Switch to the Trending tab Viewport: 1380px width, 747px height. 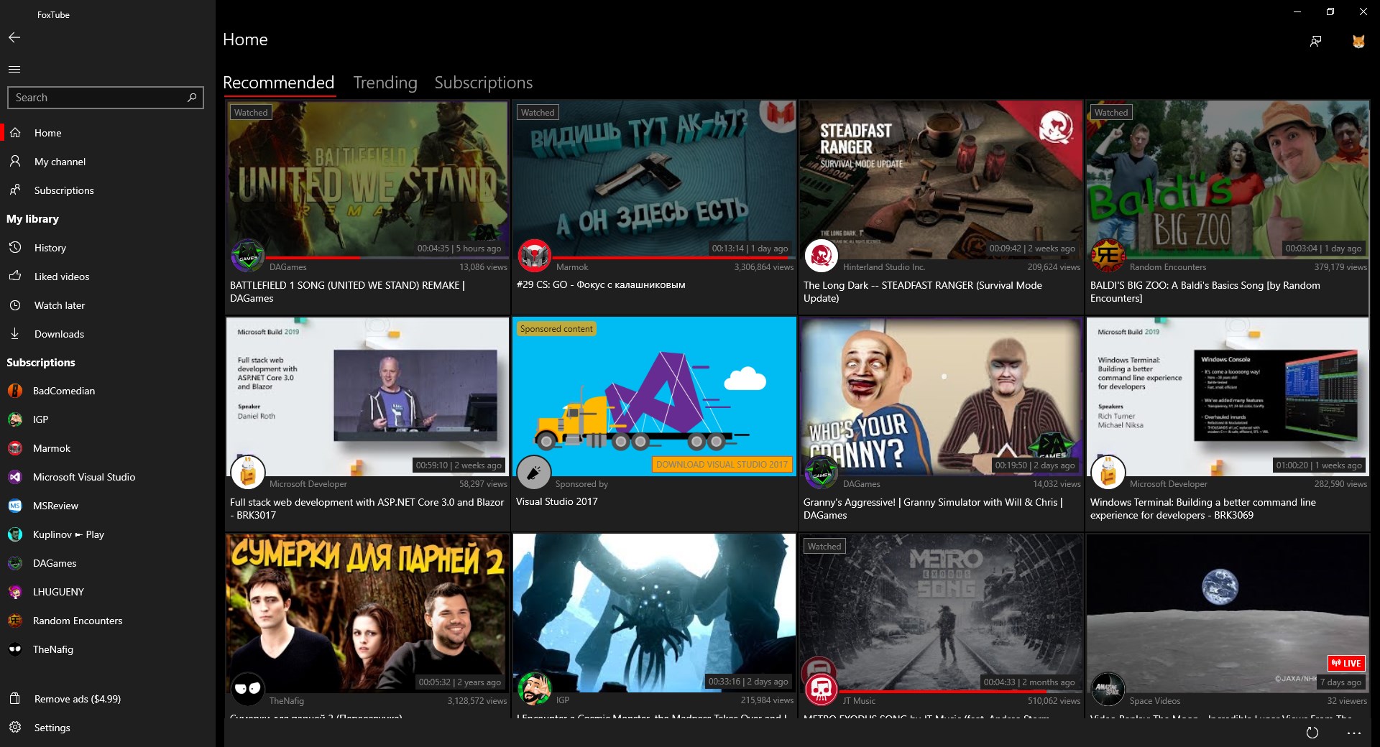385,83
